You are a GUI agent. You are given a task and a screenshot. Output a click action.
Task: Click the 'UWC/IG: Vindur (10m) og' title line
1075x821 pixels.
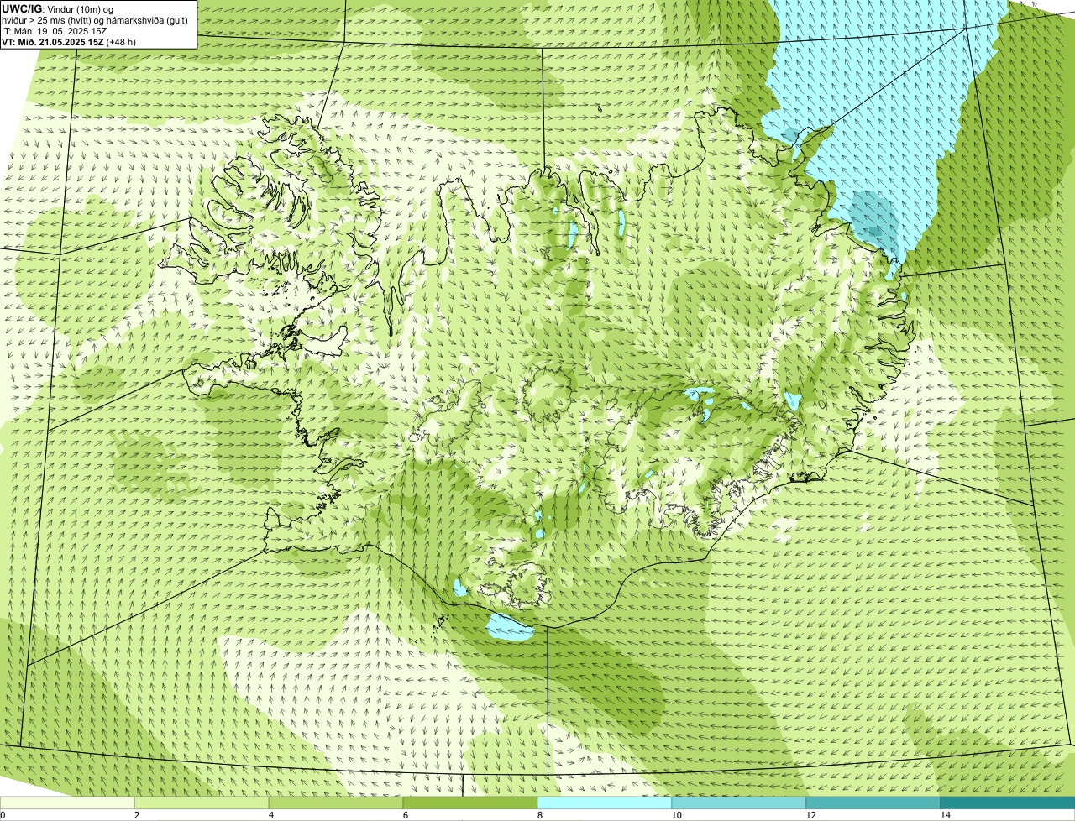(x=58, y=8)
